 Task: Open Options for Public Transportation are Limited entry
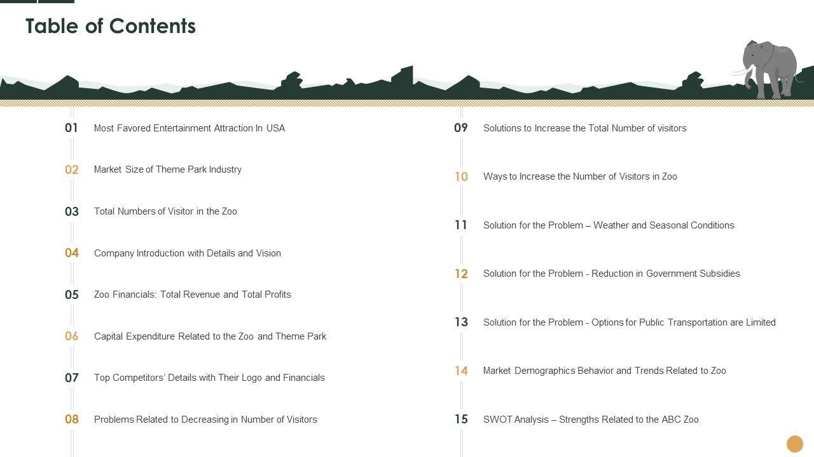point(629,322)
